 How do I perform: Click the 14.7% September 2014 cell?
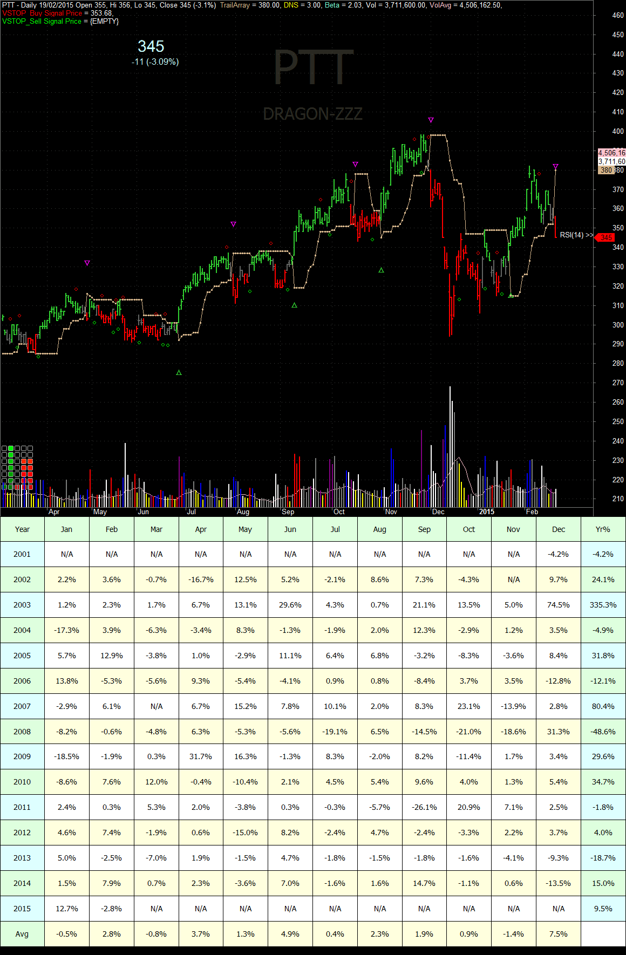click(x=424, y=883)
